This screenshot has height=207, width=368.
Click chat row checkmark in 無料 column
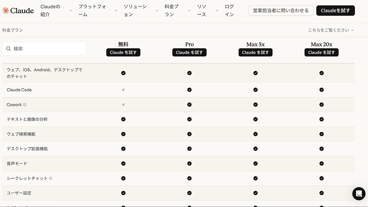(123, 73)
